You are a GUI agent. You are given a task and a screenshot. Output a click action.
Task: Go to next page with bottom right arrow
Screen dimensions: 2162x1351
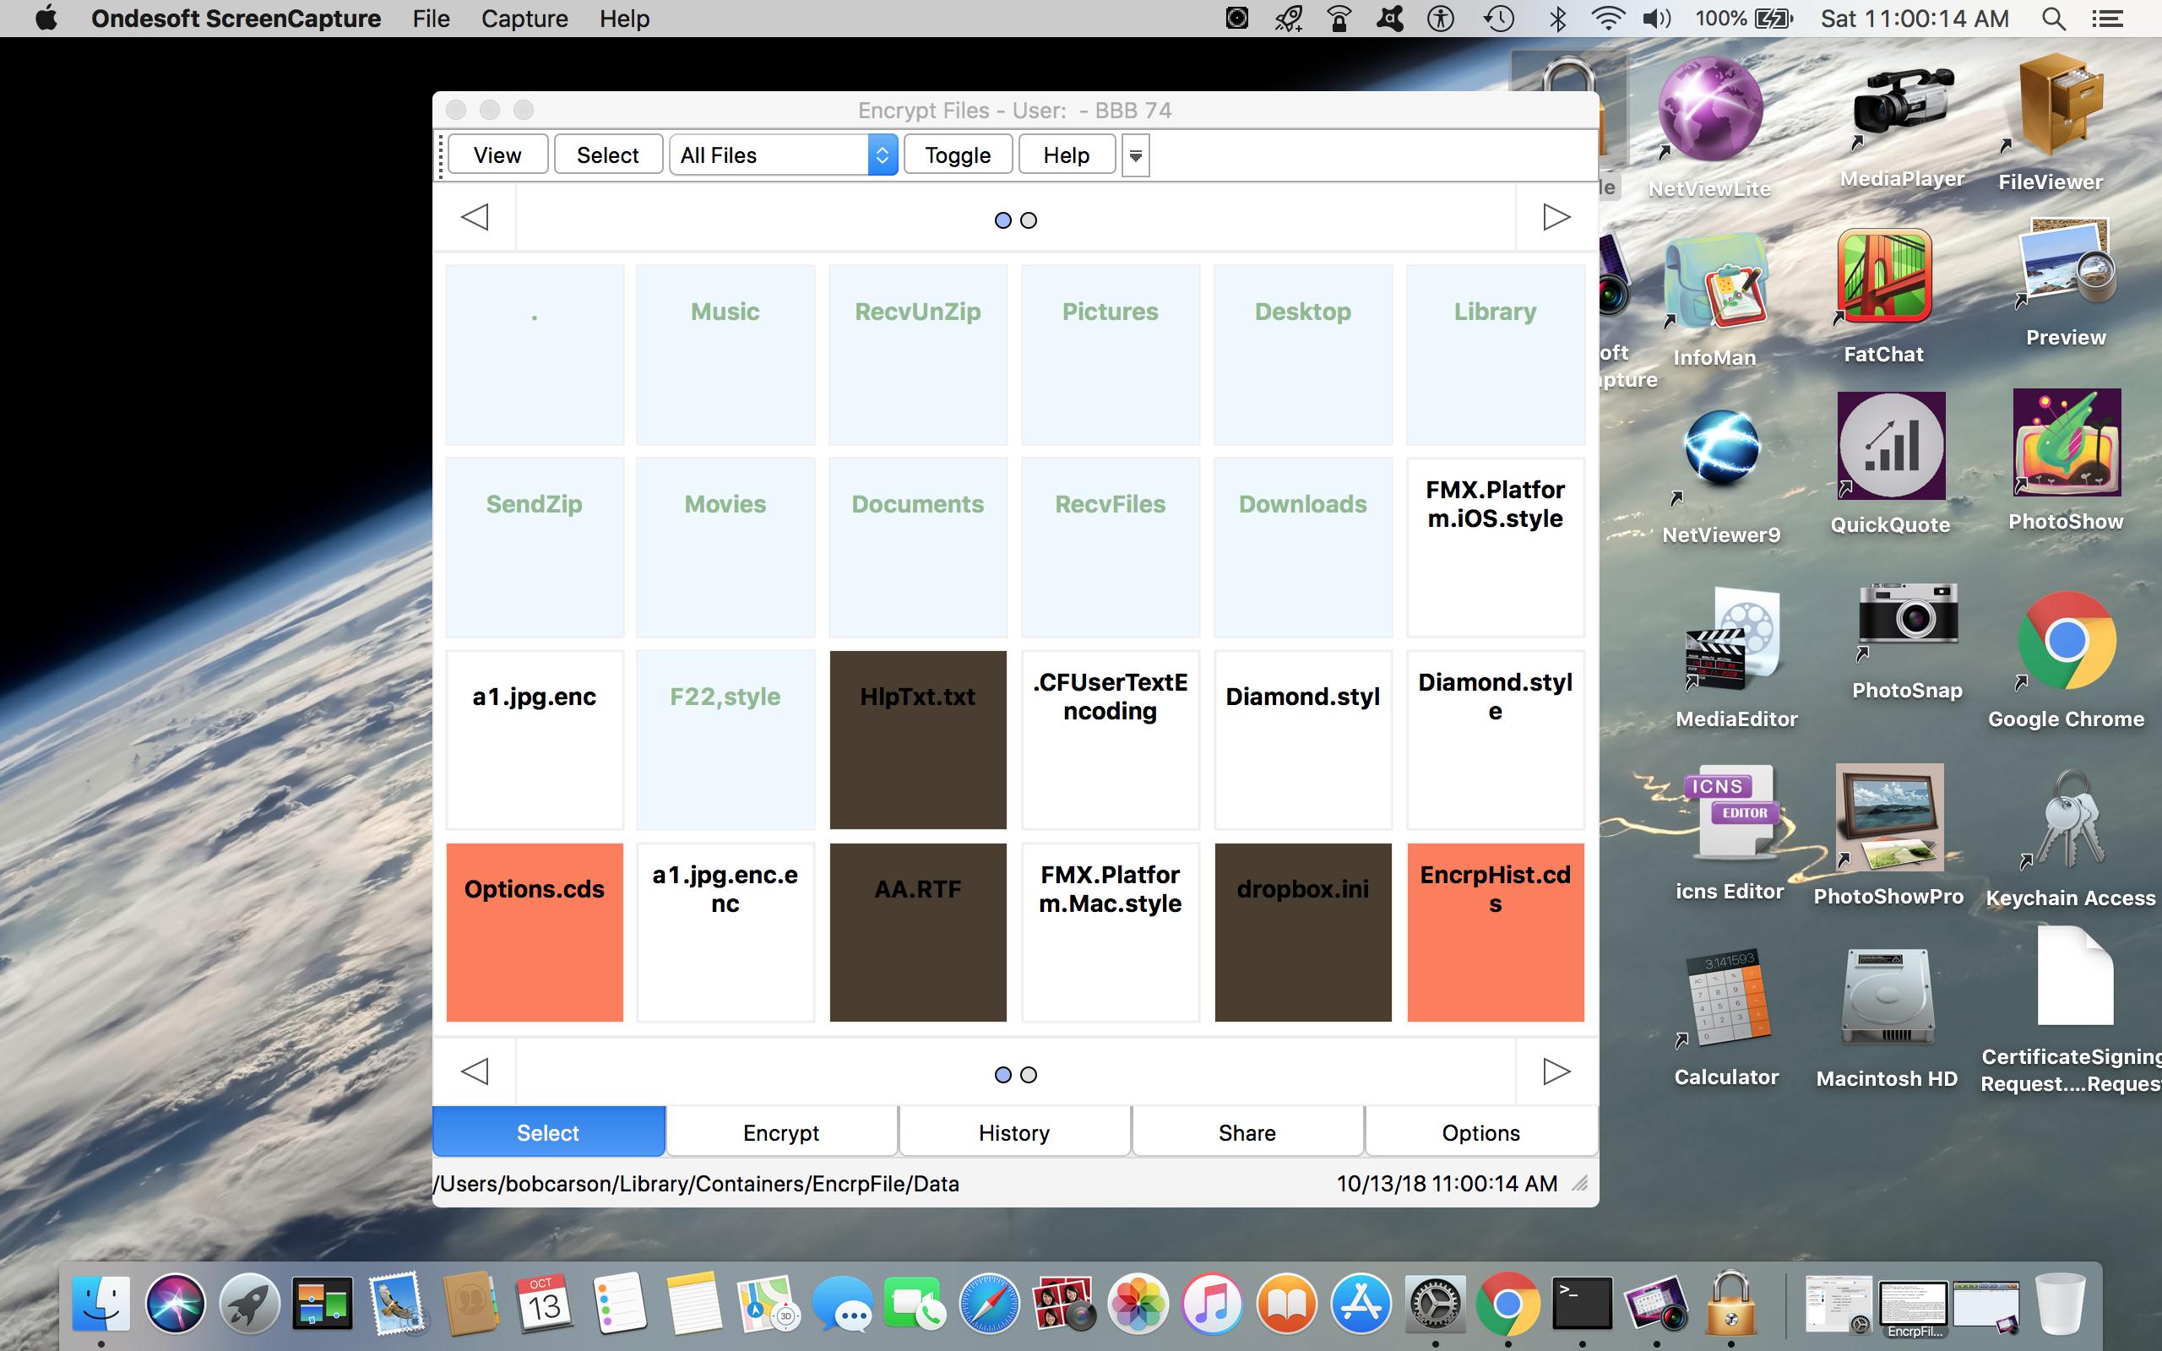click(x=1556, y=1071)
